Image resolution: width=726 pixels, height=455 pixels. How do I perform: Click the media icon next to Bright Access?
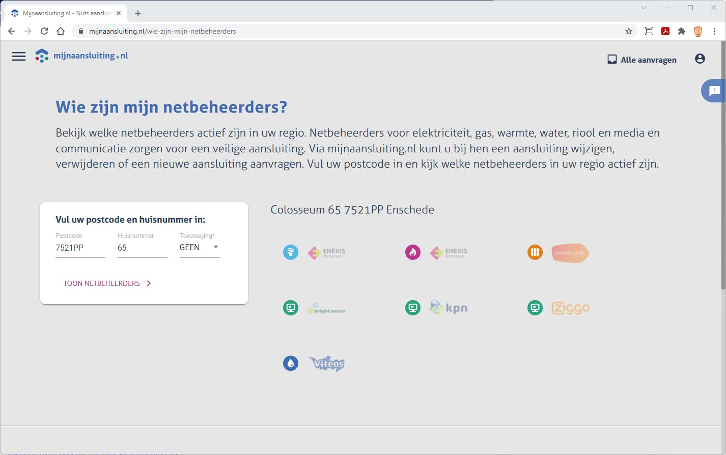tap(291, 308)
